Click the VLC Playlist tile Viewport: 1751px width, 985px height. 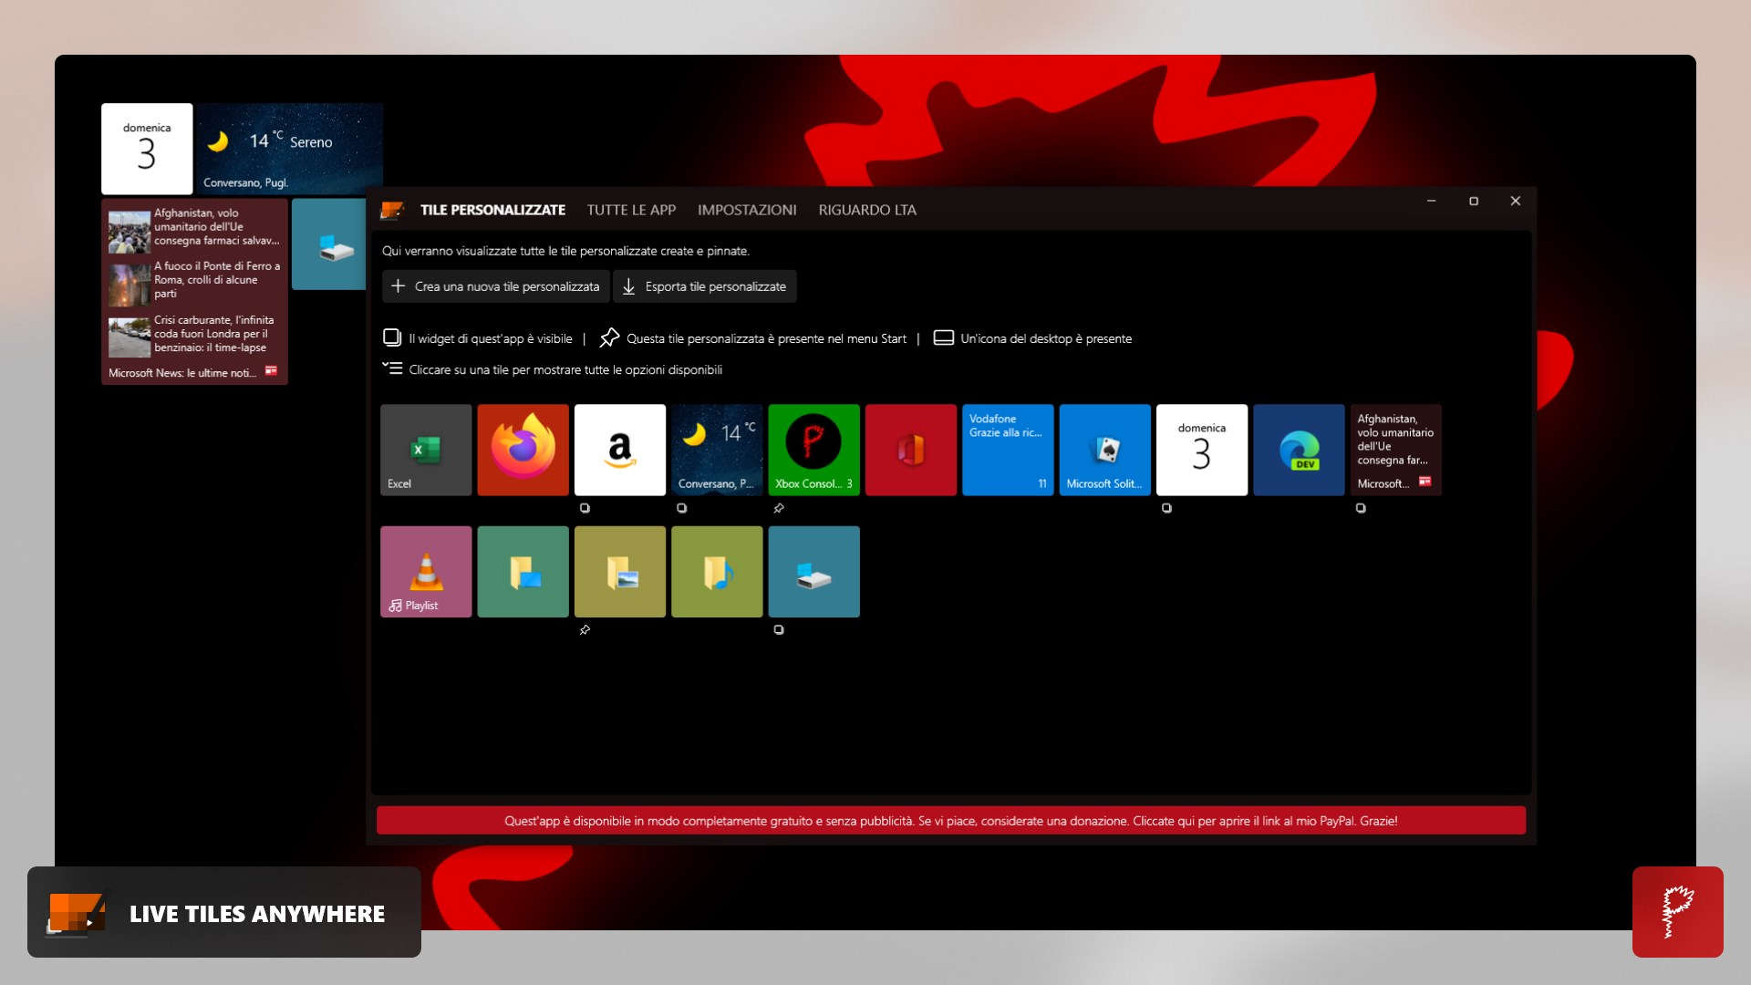(x=426, y=572)
